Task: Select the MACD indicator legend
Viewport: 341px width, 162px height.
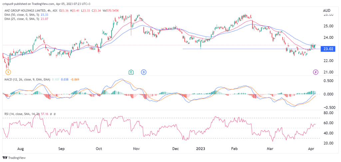Action: (27, 80)
